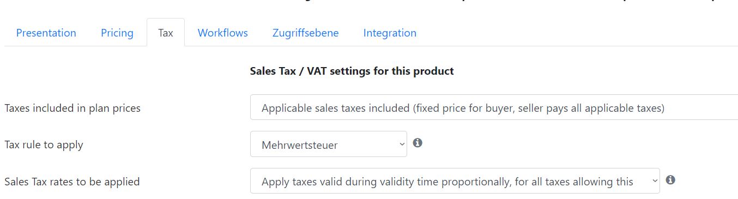
Task: Open the Taxes included in plan prices dropdown
Action: 494,107
